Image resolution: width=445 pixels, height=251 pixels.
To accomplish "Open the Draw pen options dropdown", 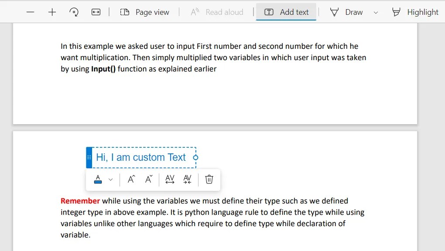I will [376, 12].
